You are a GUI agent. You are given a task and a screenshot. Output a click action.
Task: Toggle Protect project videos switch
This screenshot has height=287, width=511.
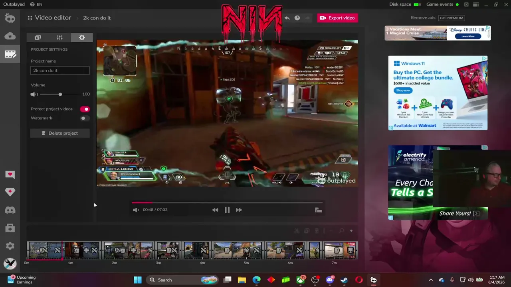[x=85, y=109]
